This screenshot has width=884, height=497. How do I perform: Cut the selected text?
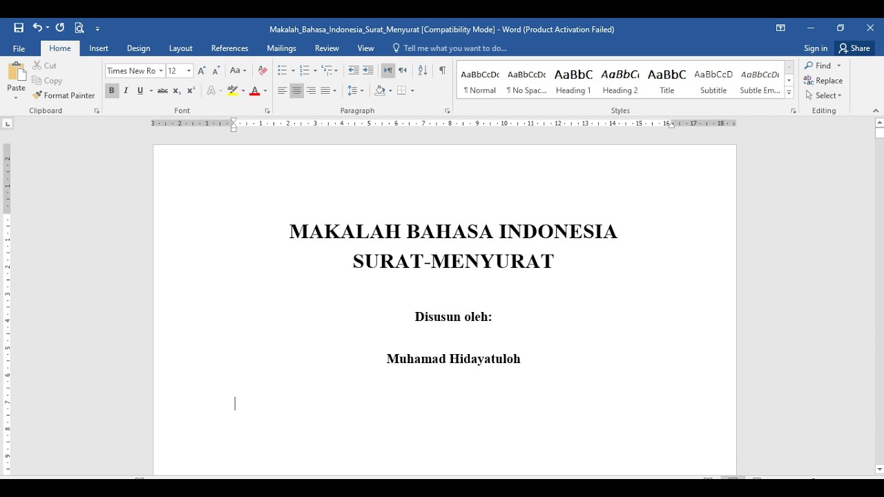pos(44,66)
